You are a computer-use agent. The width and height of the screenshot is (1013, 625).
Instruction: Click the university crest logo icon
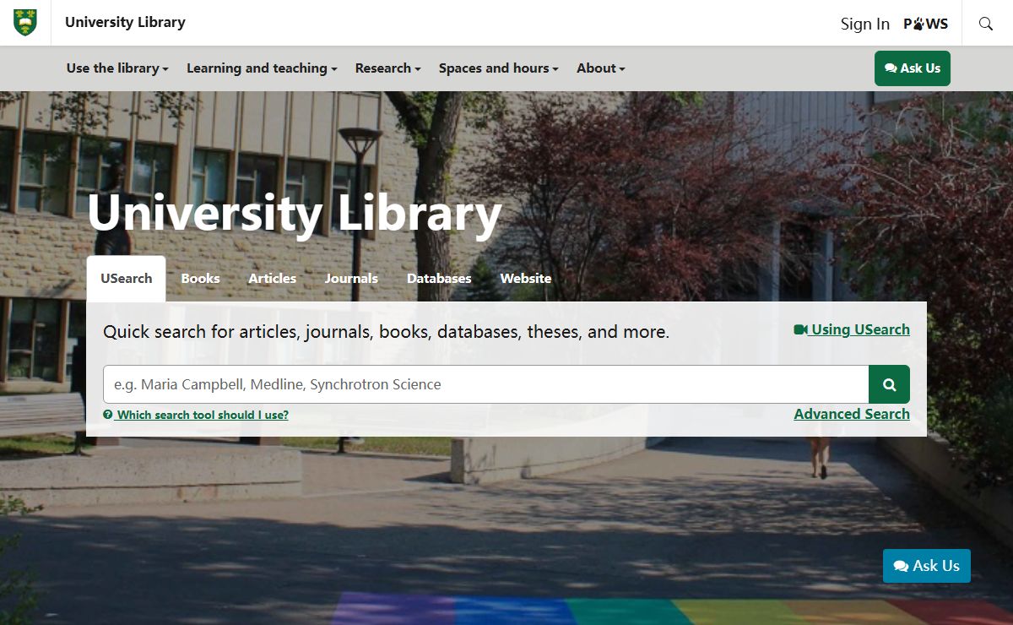[x=25, y=23]
